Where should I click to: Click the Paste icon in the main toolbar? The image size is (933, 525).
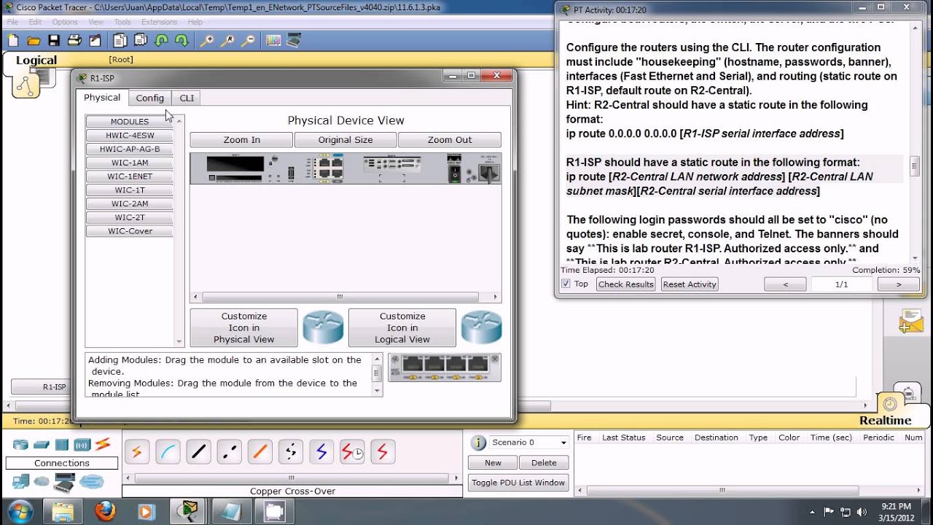pyautogui.click(x=141, y=41)
